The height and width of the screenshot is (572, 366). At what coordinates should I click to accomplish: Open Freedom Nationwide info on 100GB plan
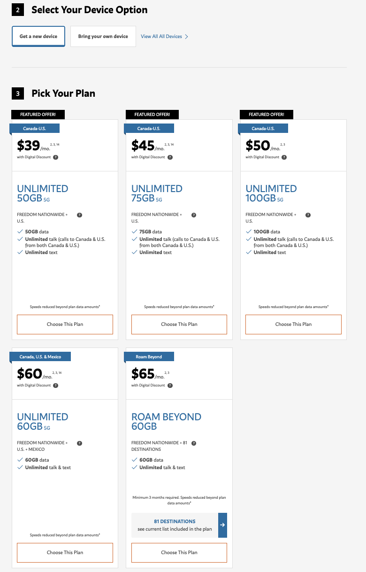tap(308, 215)
